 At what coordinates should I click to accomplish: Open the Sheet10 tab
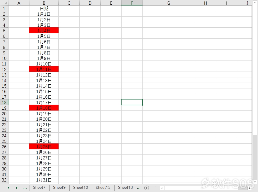(80, 187)
